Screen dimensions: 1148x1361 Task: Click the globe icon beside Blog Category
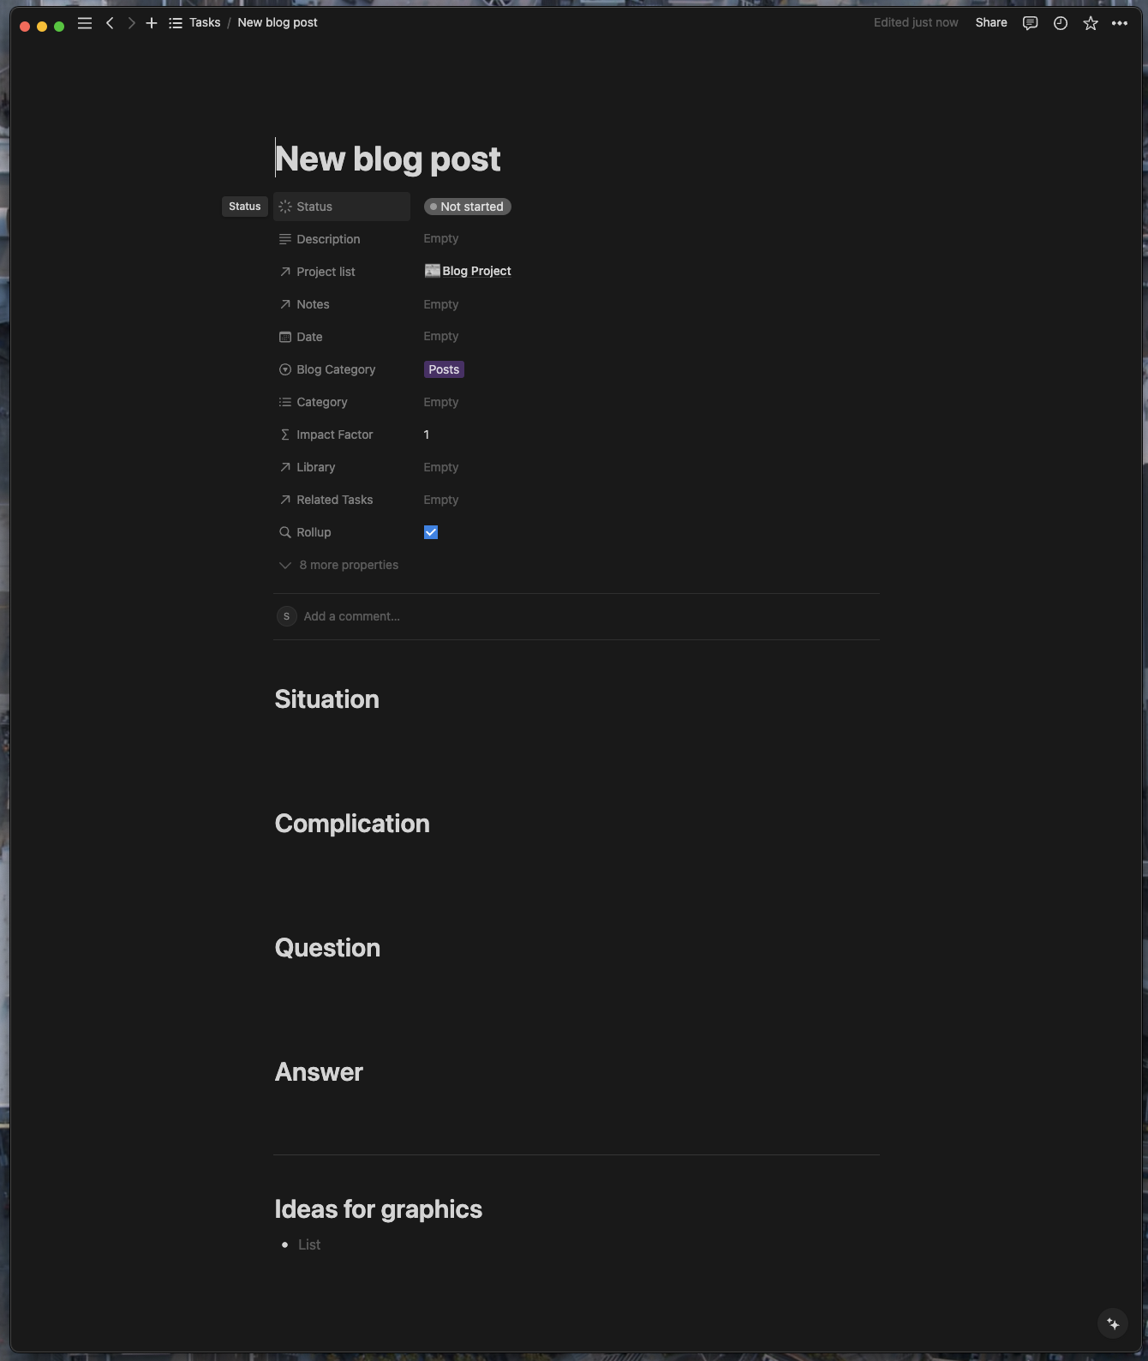285,369
